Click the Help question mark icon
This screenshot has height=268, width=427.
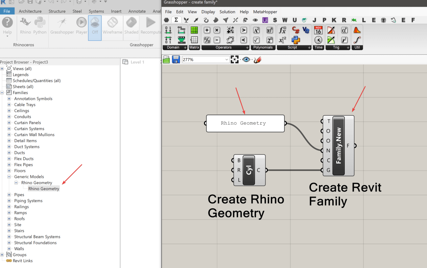tap(7, 23)
